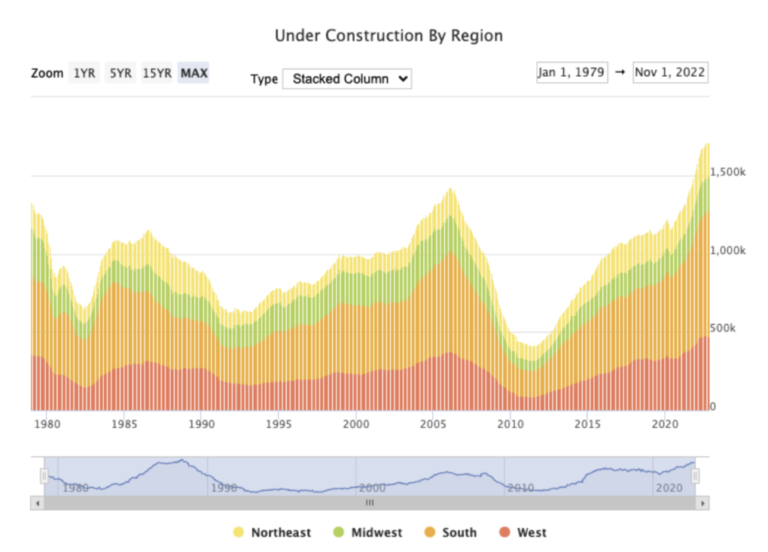Viewport: 768px width, 552px height.
Task: Select the 15YR zoom option
Action: 157,73
